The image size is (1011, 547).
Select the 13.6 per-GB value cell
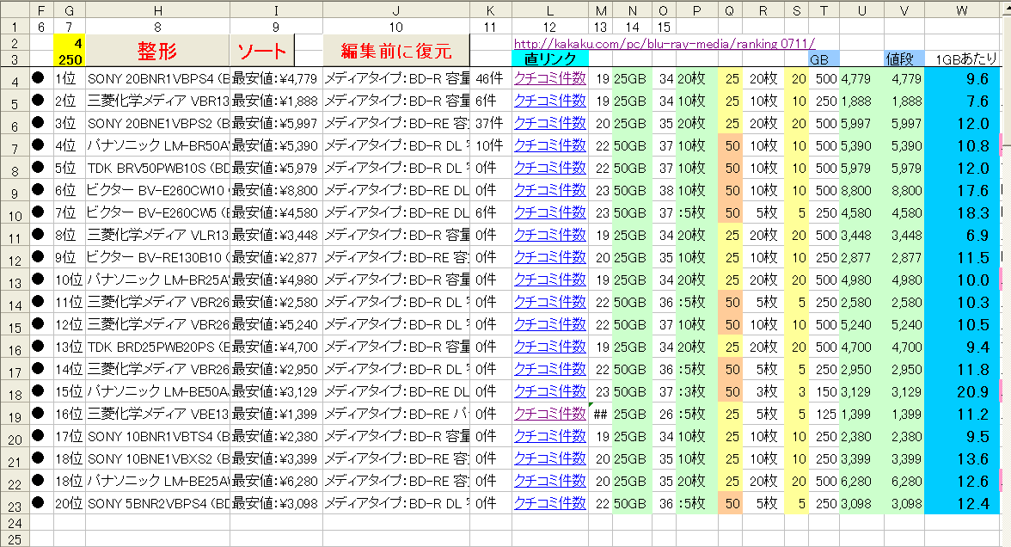tap(961, 458)
